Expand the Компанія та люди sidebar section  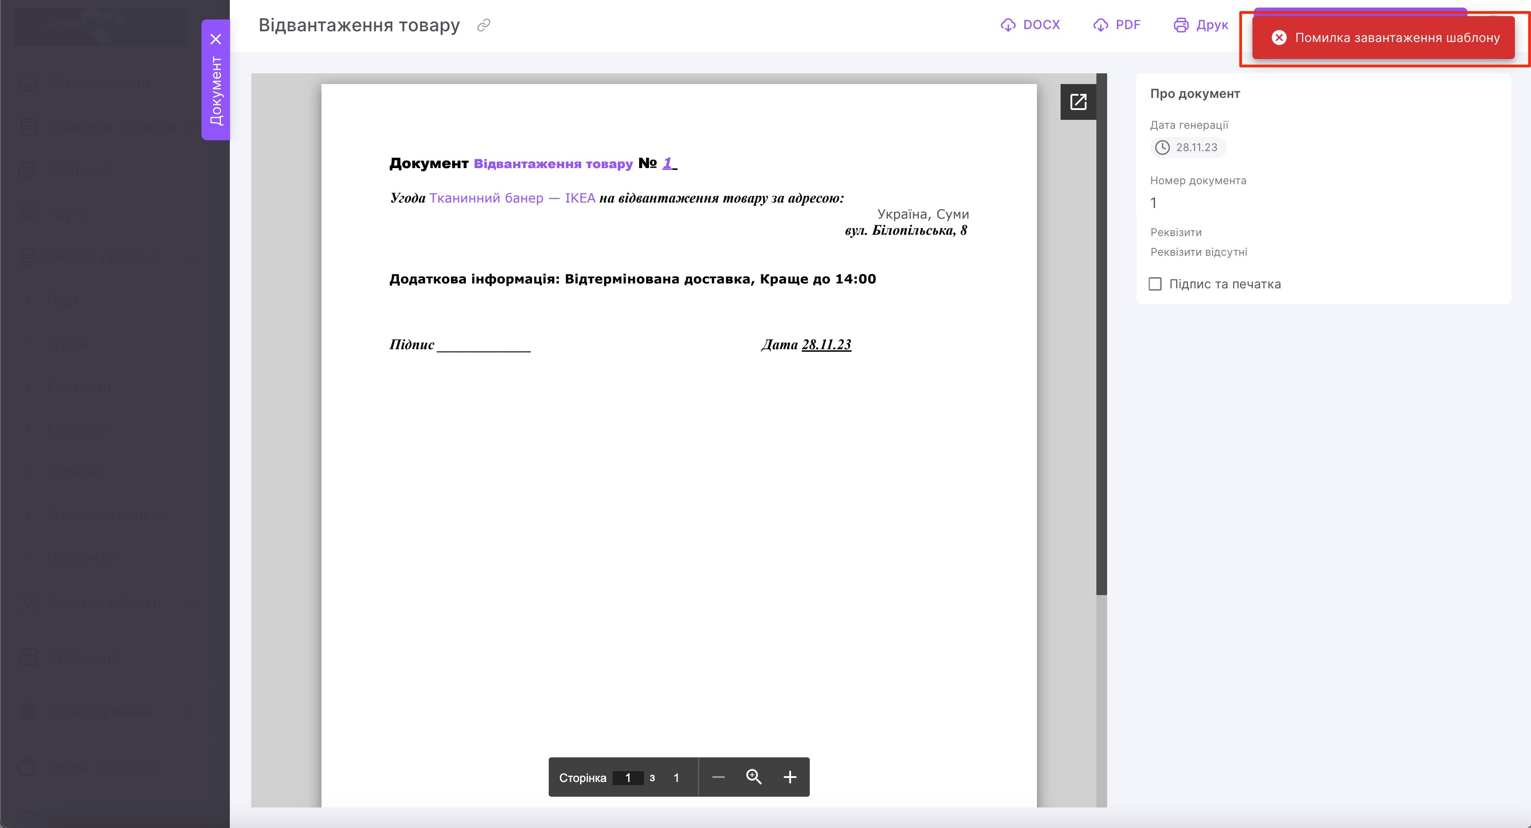pos(191,127)
